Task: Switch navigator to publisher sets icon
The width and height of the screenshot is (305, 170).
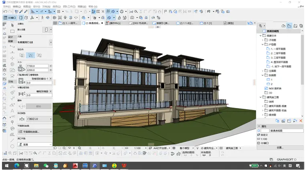Action: [x=301, y=26]
